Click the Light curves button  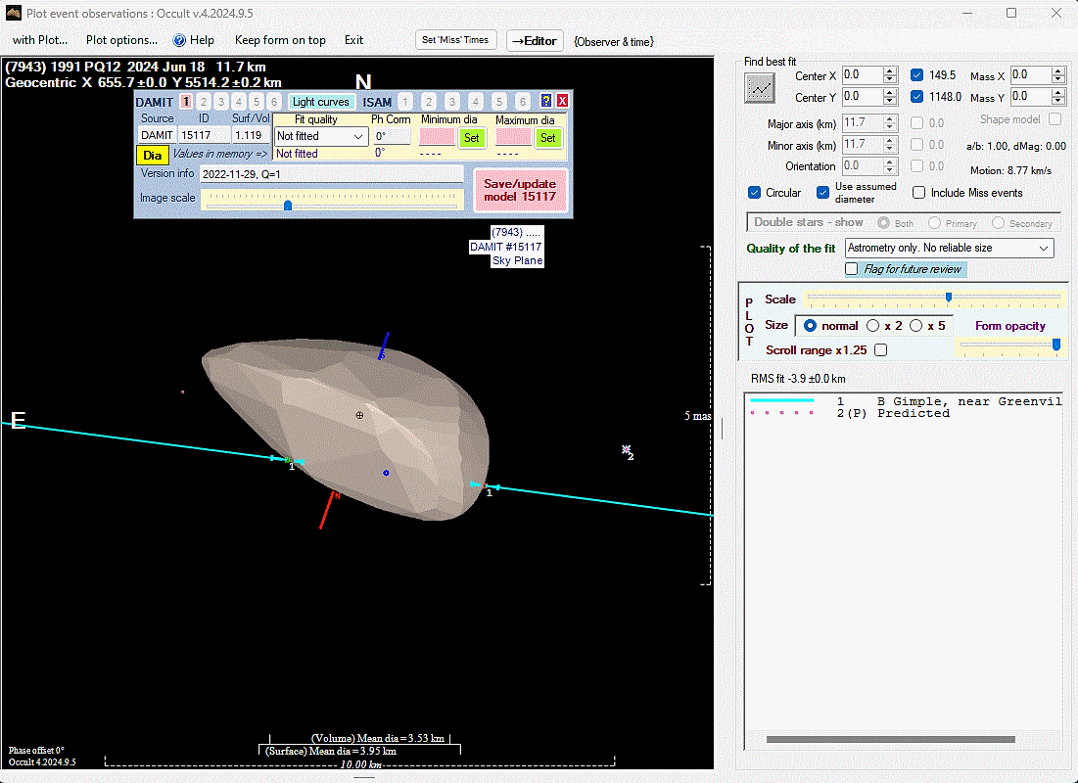coord(321,102)
